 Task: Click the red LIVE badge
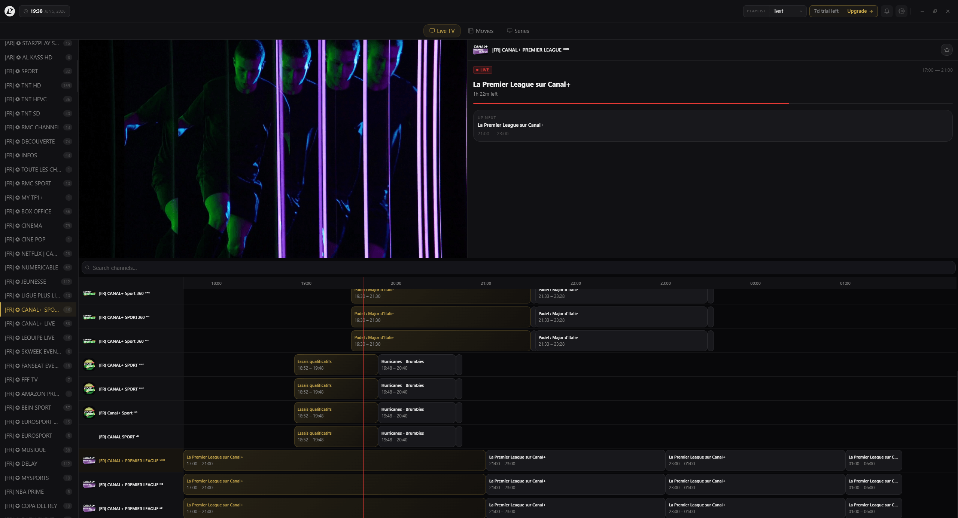click(483, 70)
